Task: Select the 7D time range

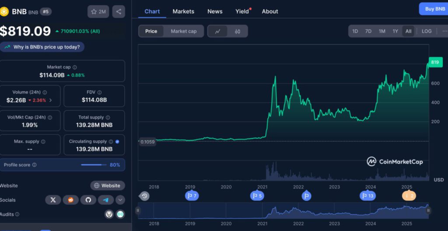Action: click(x=368, y=31)
